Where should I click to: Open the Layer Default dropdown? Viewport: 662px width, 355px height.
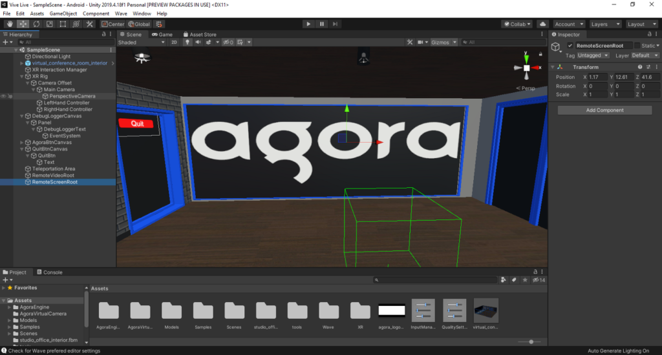click(x=645, y=56)
